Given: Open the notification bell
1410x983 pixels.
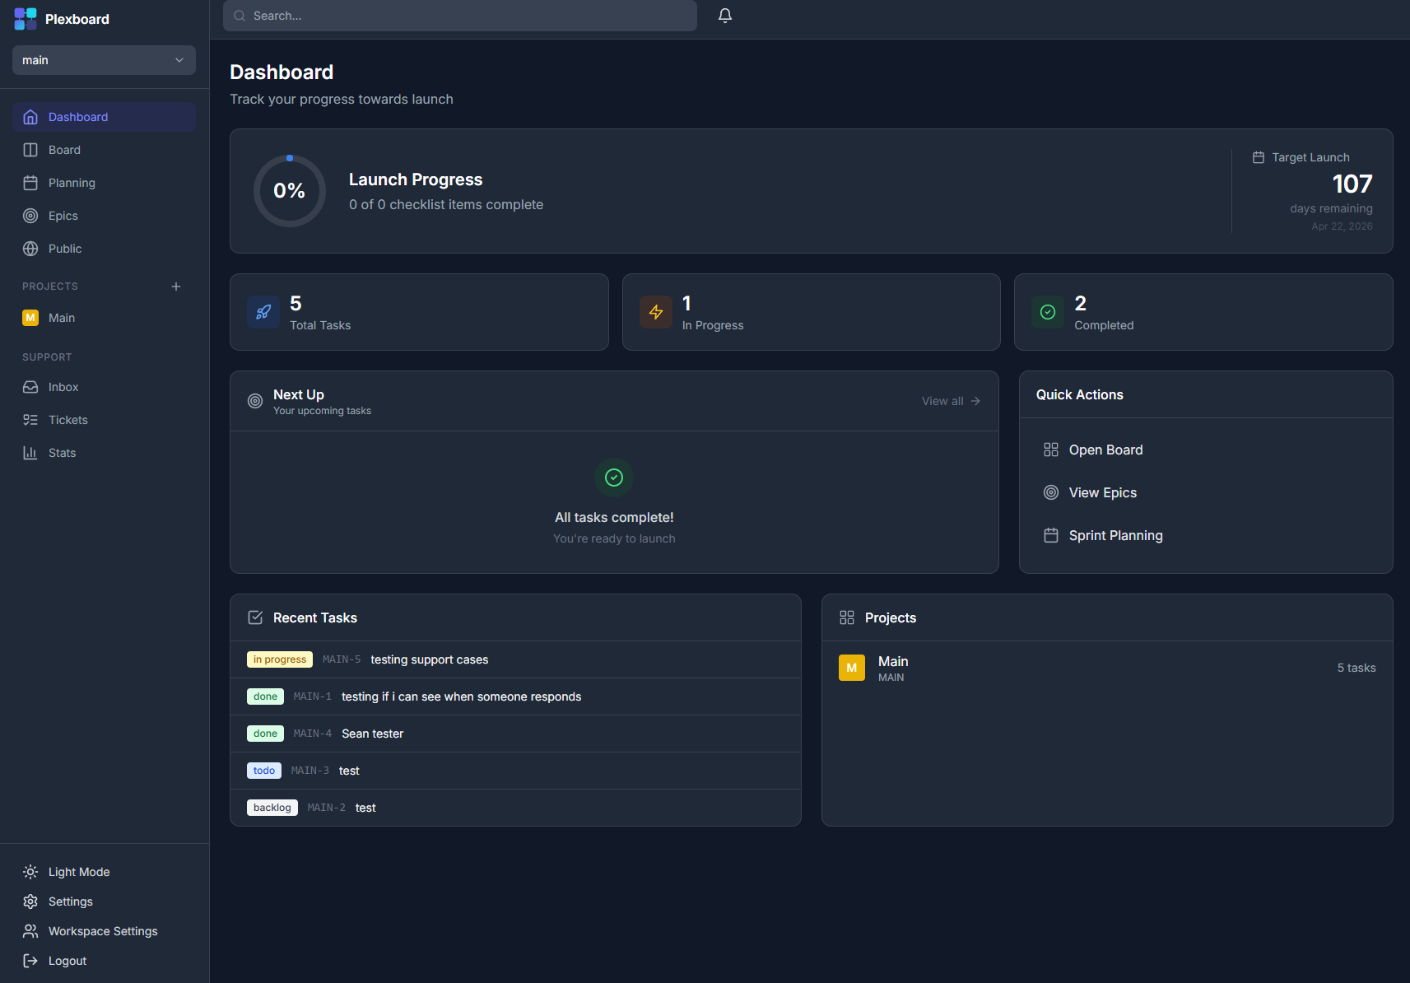Looking at the screenshot, I should 725,15.
